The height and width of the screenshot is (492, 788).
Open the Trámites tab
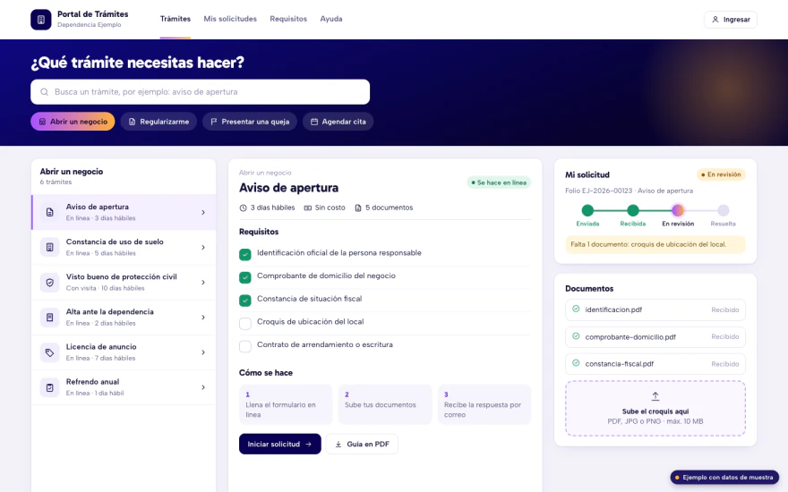tap(176, 19)
